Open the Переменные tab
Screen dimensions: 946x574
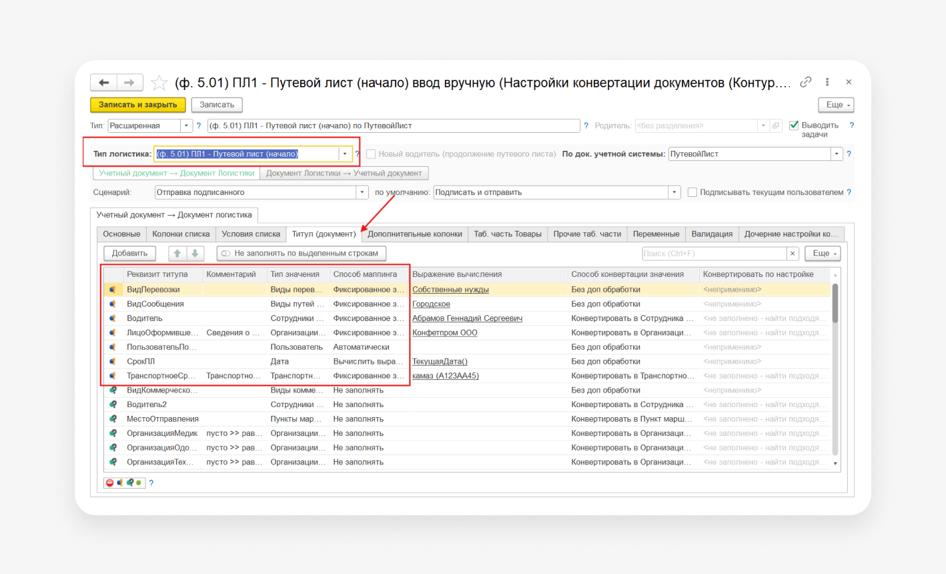click(x=656, y=234)
